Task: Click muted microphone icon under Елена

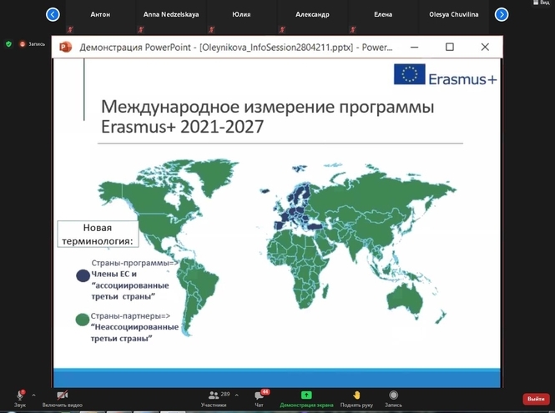Action: (353, 29)
